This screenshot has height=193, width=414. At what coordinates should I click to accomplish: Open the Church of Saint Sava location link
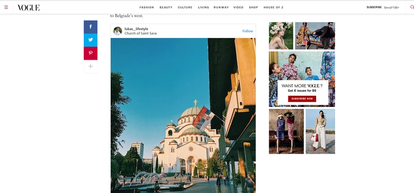point(140,34)
